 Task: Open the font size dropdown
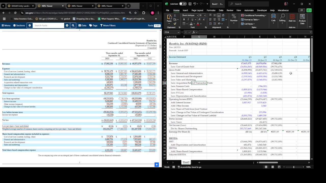205,15
